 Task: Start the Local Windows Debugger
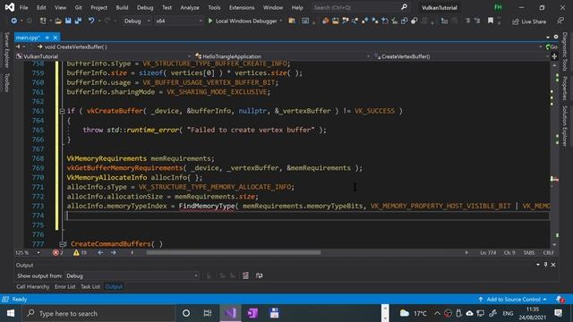coord(242,21)
